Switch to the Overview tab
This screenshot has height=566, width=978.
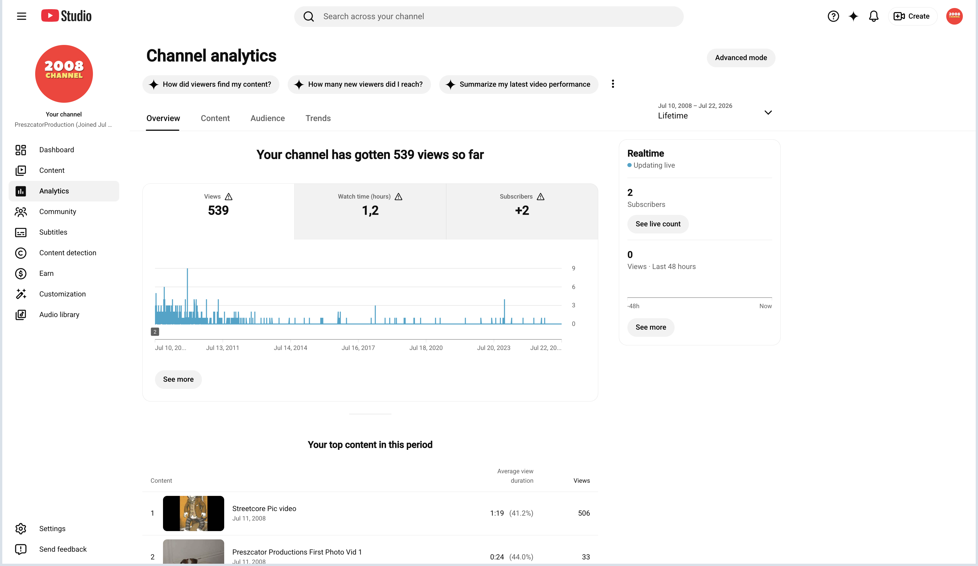point(163,118)
